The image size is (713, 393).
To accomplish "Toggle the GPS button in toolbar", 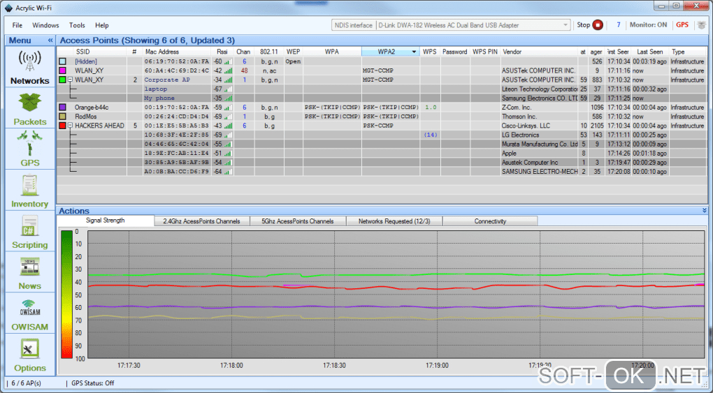I will [682, 25].
